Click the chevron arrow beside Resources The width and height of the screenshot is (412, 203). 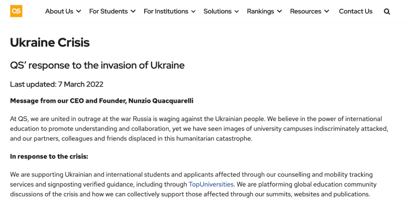tap(327, 11)
